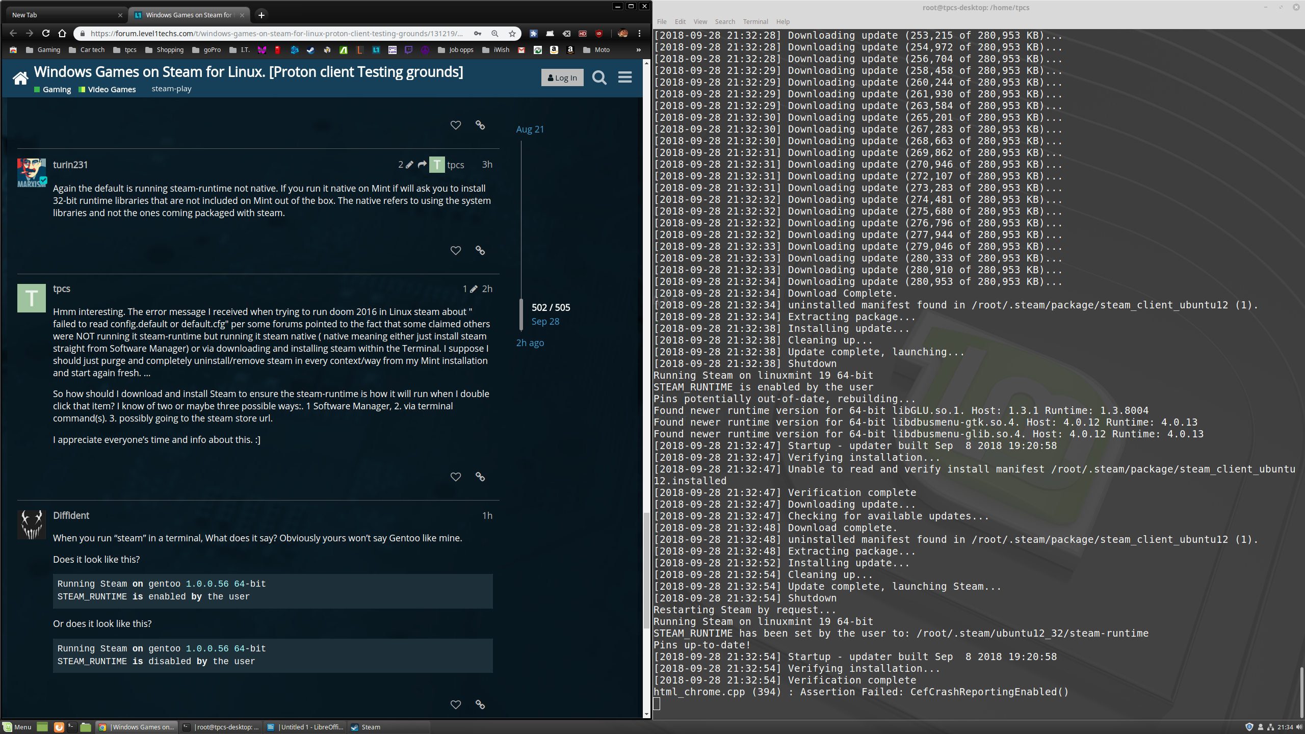
Task: Go to forum home via house icon
Action: click(x=20, y=78)
